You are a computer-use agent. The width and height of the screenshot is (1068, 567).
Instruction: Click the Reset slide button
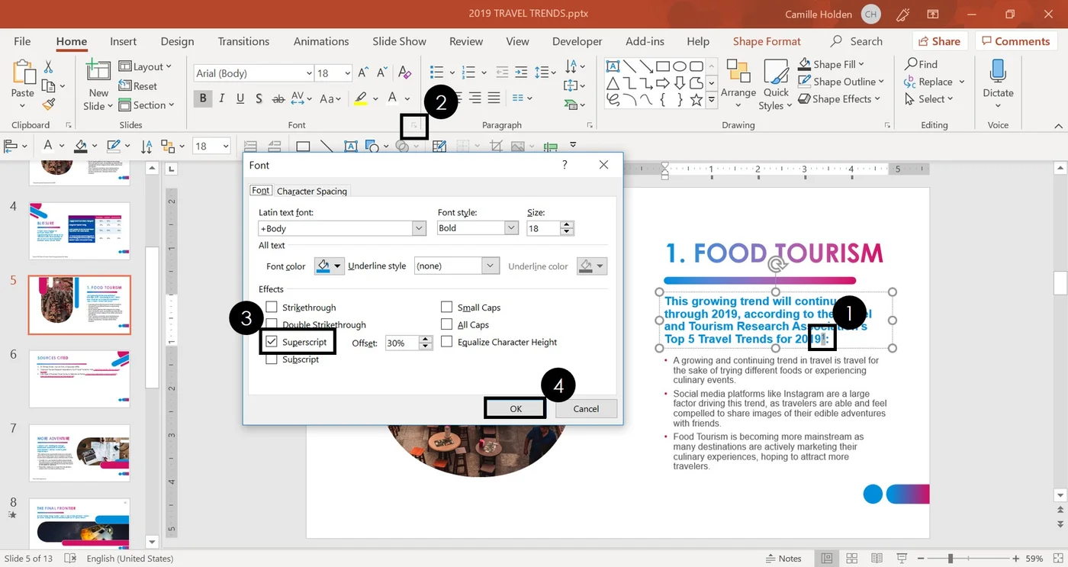pyautogui.click(x=138, y=86)
